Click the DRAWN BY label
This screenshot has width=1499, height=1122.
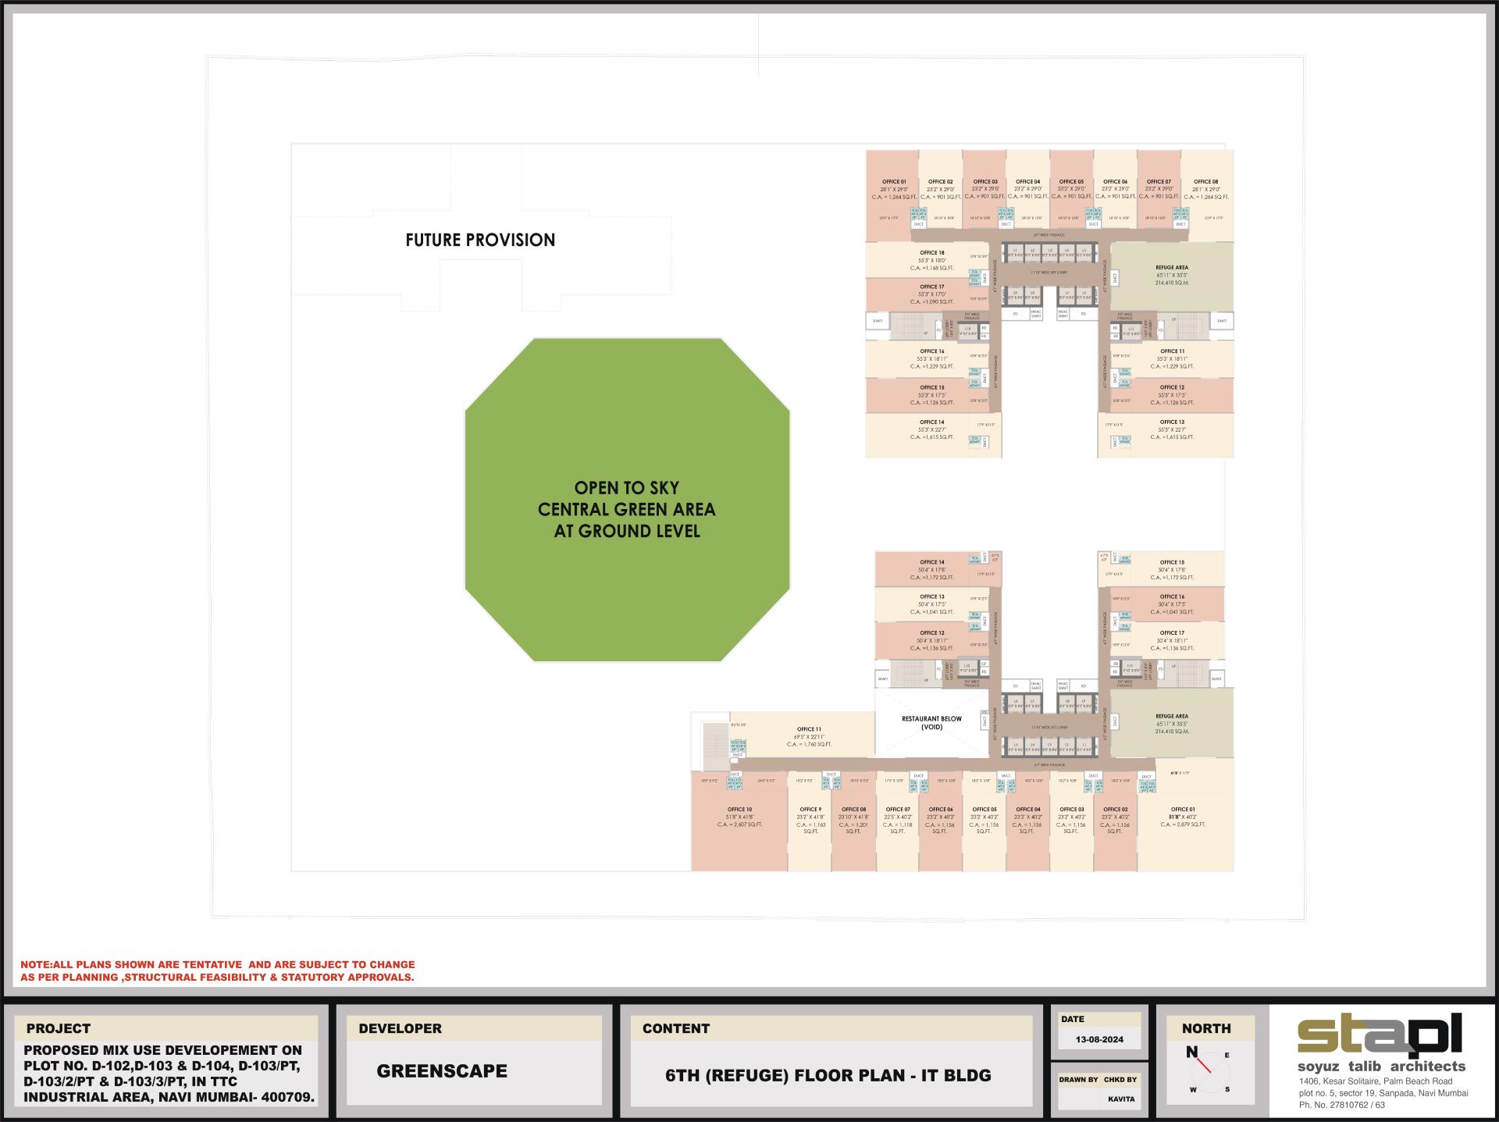[x=1078, y=1080]
